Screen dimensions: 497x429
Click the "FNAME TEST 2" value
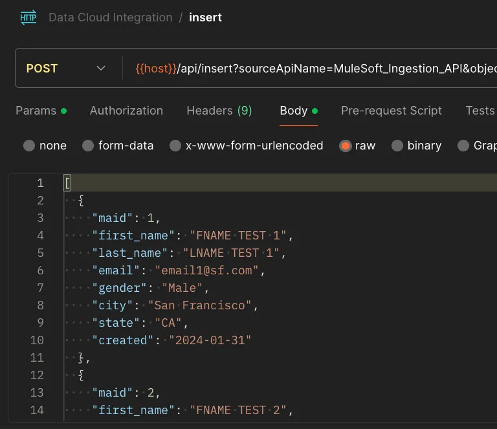(237, 410)
